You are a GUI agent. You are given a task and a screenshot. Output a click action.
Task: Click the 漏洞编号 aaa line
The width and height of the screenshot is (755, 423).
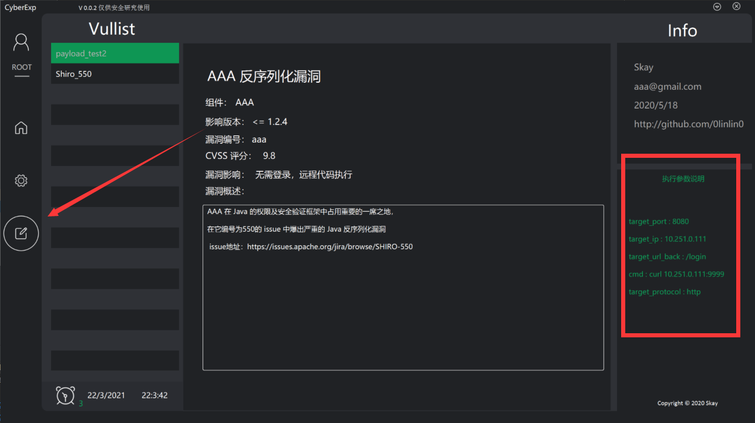point(236,140)
